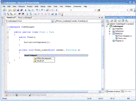Screen dimensions: 136x102
Task: Open the Solution Explorer toolbar icon at right end of main toolbar
Action: [131, 10]
